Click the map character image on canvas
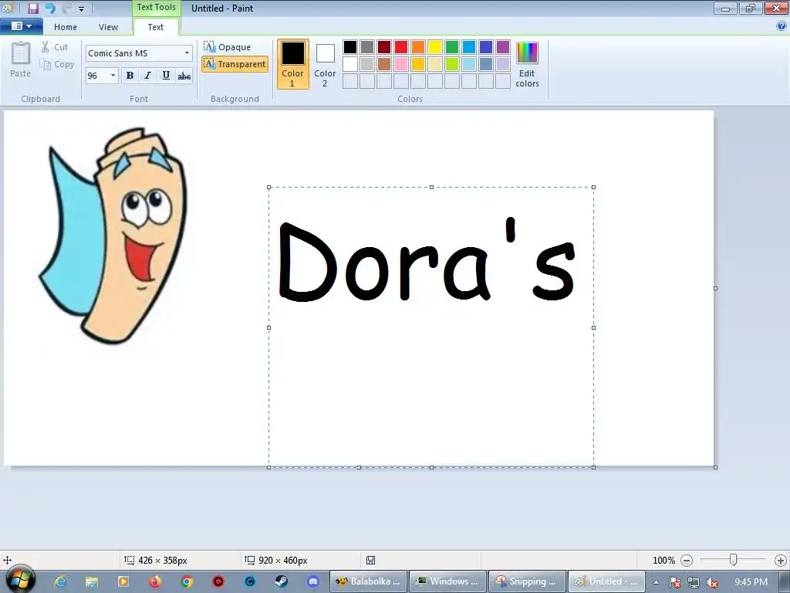This screenshot has height=593, width=790. (114, 236)
